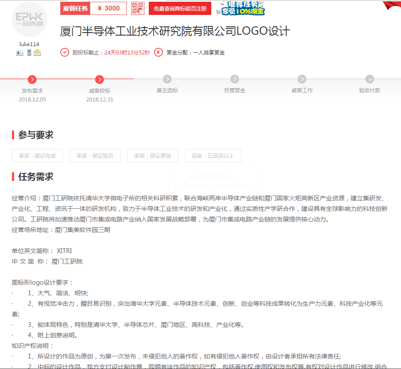This screenshot has width=401, height=369.
Task: Click the 2018.12.05 date
Action: pyautogui.click(x=32, y=100)
